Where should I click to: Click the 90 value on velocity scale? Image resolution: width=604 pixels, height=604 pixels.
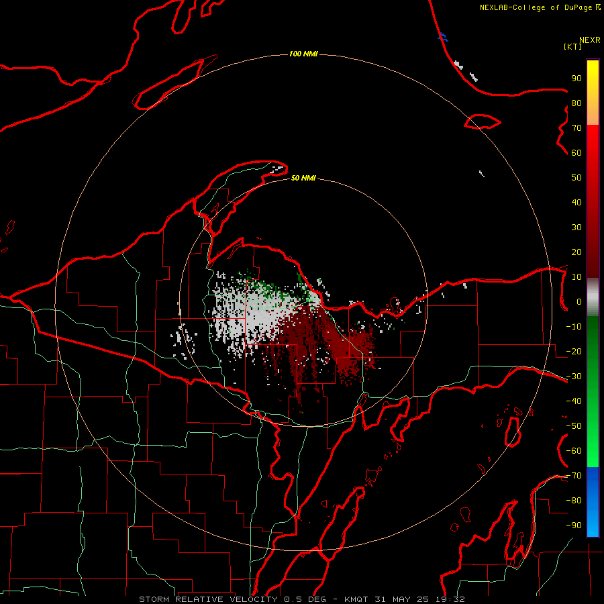pos(576,79)
